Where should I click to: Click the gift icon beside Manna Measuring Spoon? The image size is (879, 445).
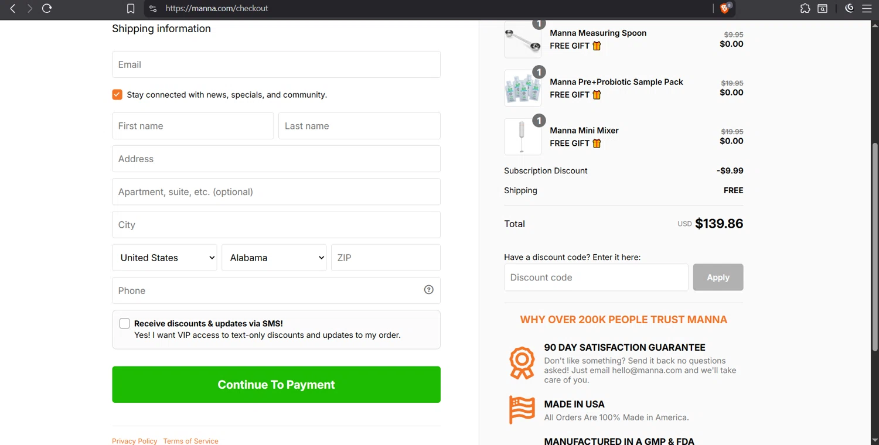pyautogui.click(x=597, y=46)
